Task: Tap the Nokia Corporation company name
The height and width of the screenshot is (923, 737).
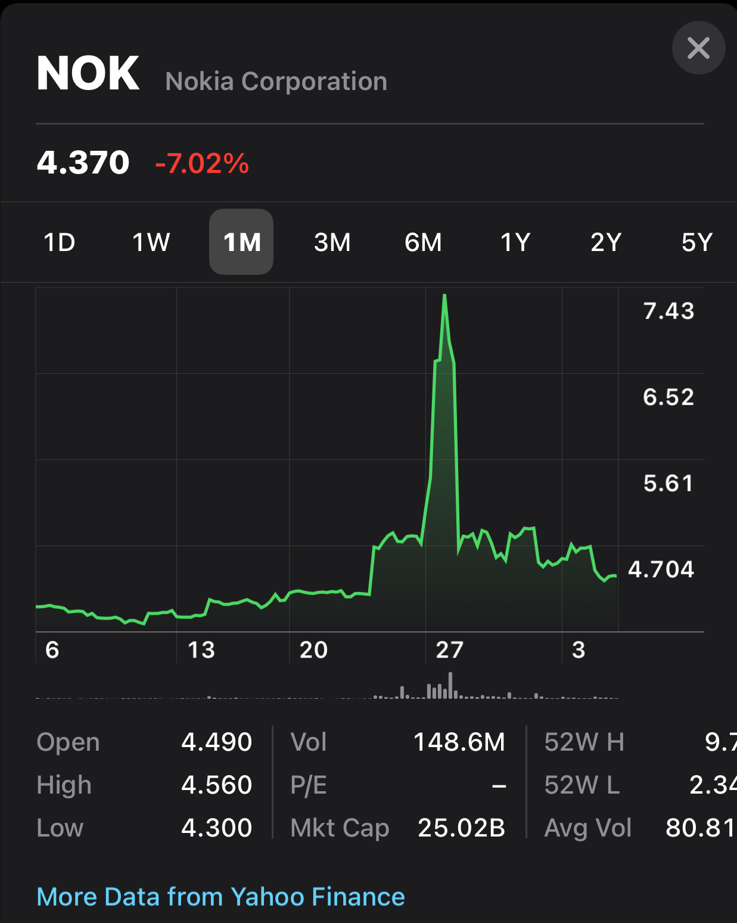Action: tap(276, 81)
